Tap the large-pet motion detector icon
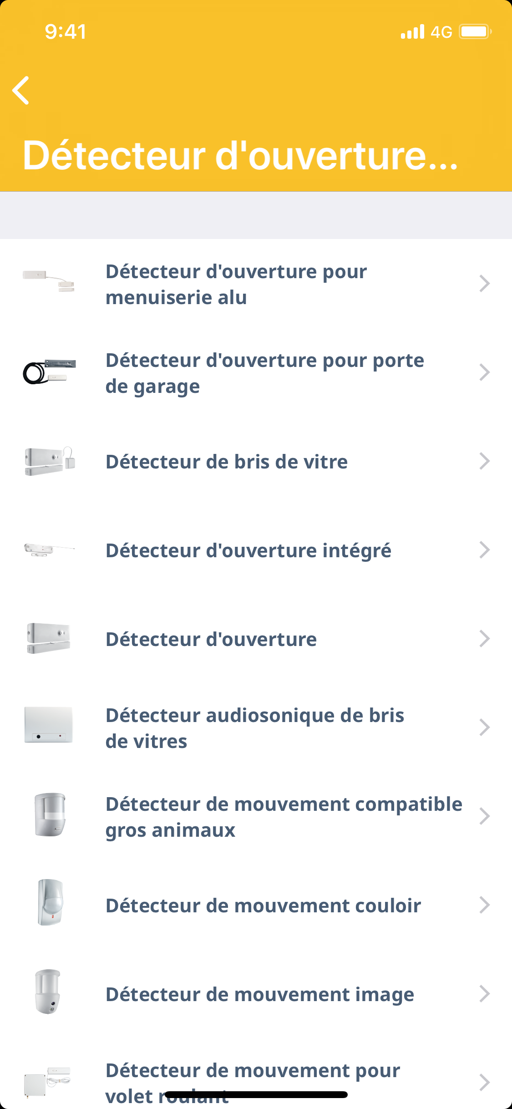Viewport: 512px width, 1109px height. click(50, 815)
